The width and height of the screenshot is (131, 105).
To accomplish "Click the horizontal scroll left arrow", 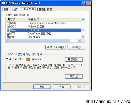I will 7,41.
